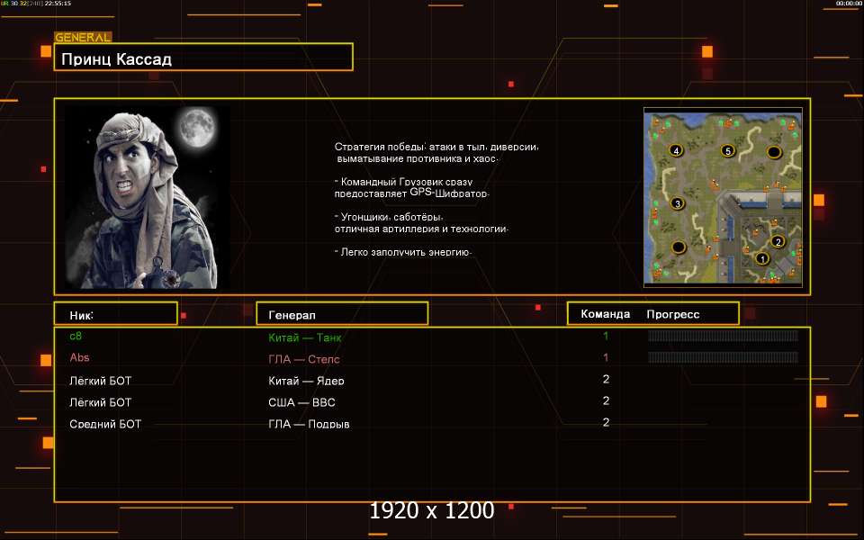Pick start position 3 on the minimap
The width and height of the screenshot is (864, 540).
[678, 203]
